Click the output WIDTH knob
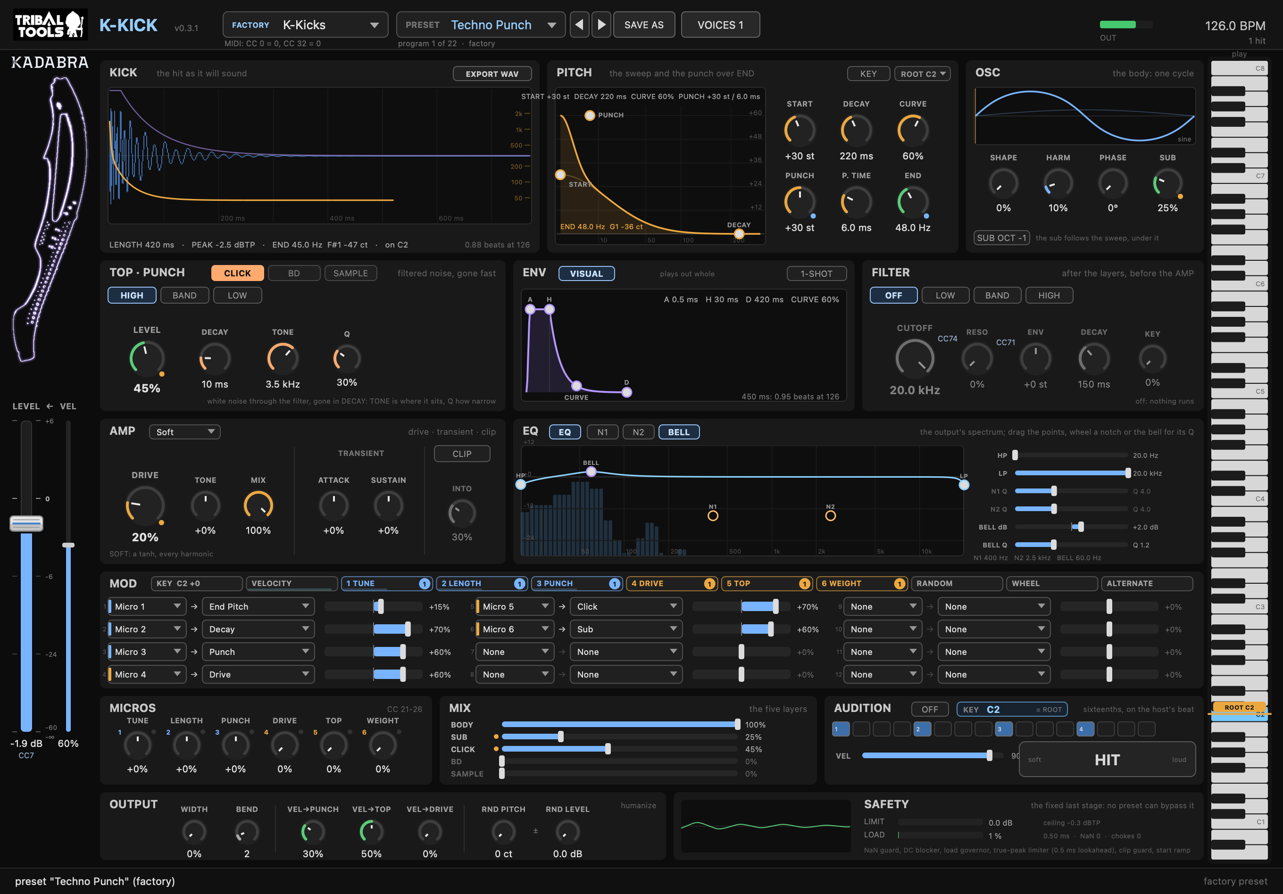This screenshot has width=1283, height=894. (x=194, y=831)
